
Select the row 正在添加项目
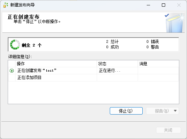pyautogui.click(x=93, y=78)
